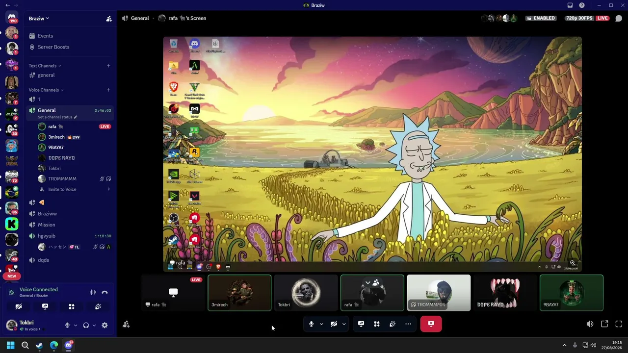This screenshot has width=628, height=353.
Task: Open Soundboard icon in stream control bar
Action: (392, 324)
